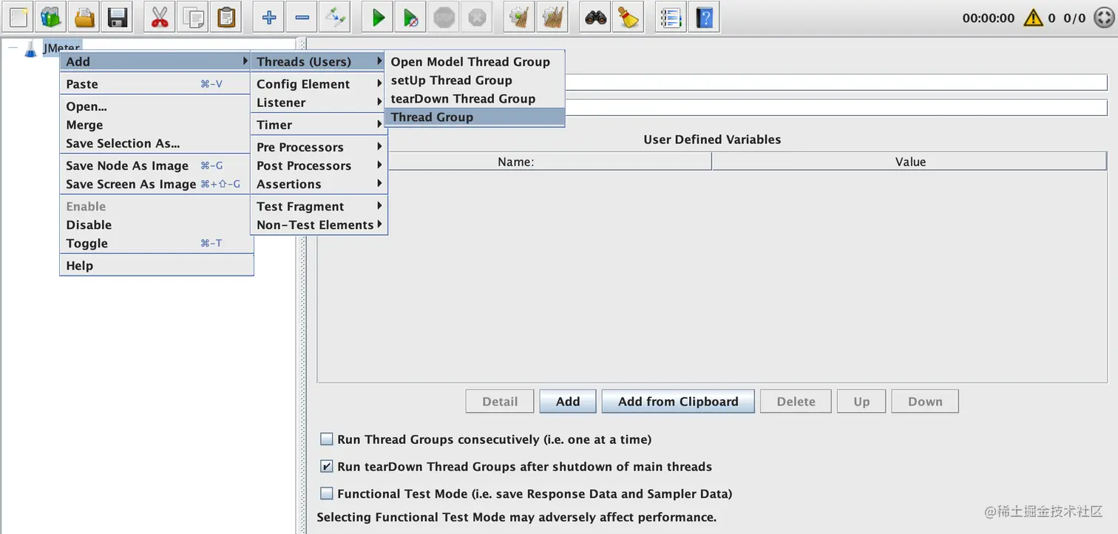1118x534 pixels.
Task: Click the top name input field
Action: click(x=836, y=82)
